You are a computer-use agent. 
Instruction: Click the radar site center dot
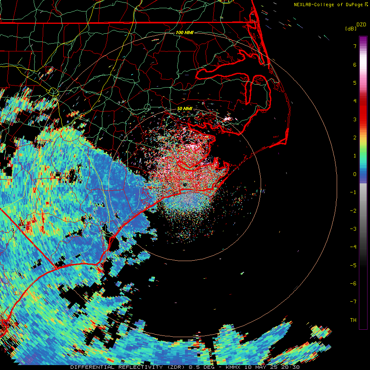click(185, 185)
